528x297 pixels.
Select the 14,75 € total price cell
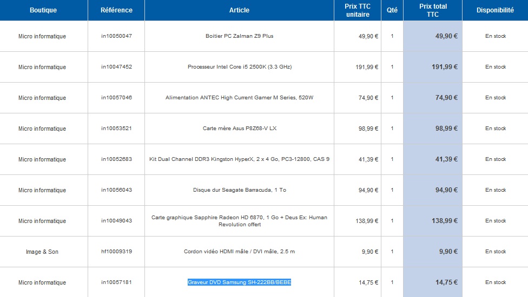click(433, 282)
